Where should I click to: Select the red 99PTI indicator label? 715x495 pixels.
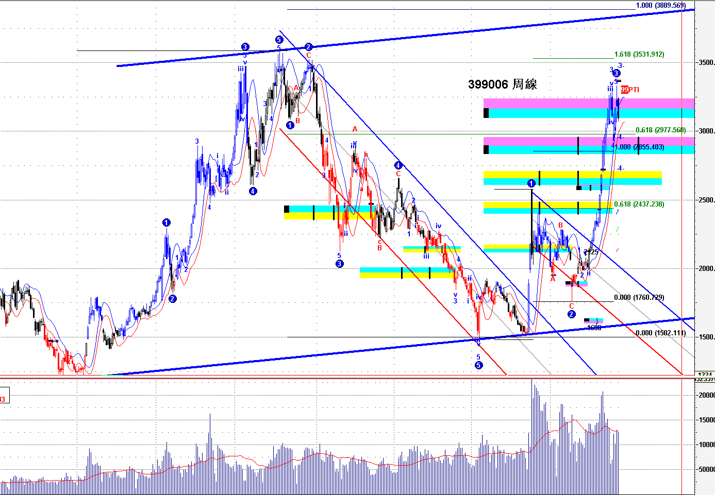click(x=630, y=90)
